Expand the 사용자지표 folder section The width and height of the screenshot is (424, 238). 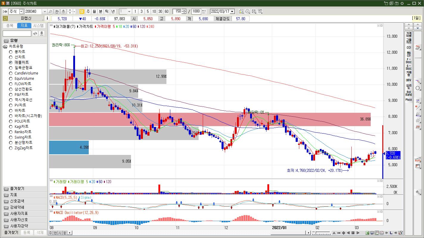pyautogui.click(x=25, y=214)
